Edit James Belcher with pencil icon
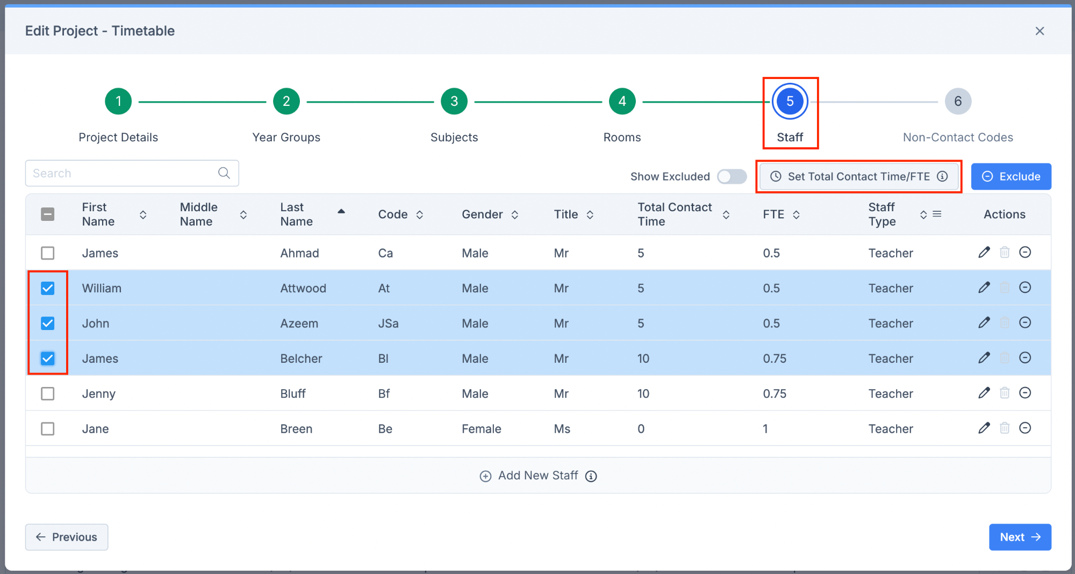Viewport: 1075px width, 574px height. tap(984, 358)
